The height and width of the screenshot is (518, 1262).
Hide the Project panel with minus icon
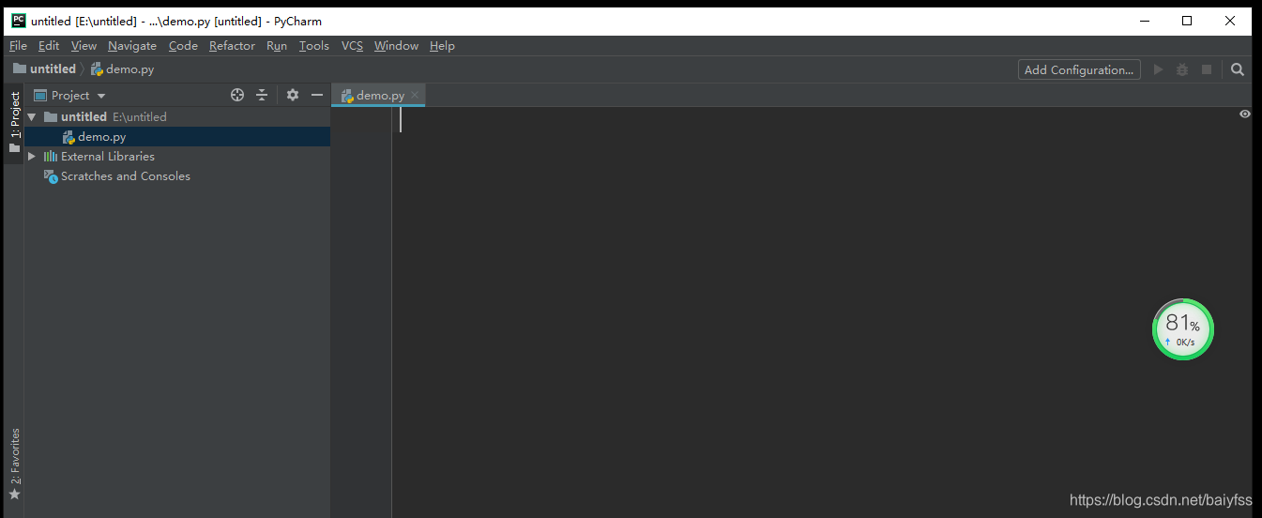click(x=317, y=95)
